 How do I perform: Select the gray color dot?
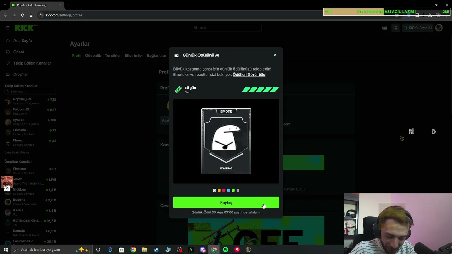[x=238, y=190]
